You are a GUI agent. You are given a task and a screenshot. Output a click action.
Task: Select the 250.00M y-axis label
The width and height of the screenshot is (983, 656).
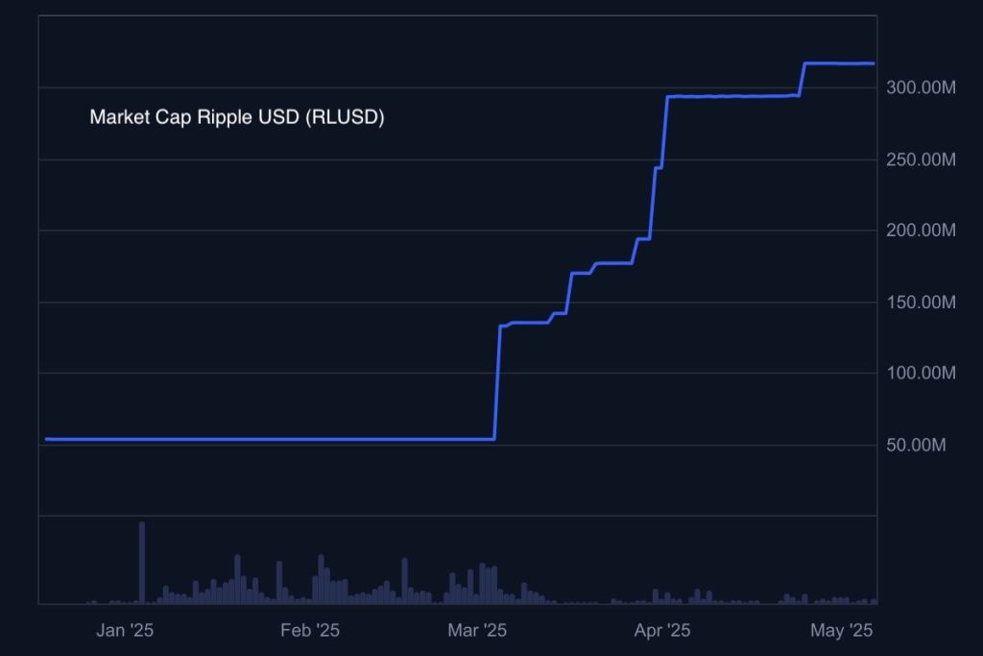[921, 160]
